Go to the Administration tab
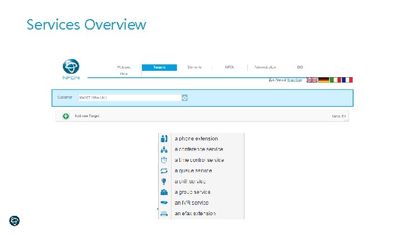Image resolution: width=419 pixels, height=235 pixels. pyautogui.click(x=265, y=67)
